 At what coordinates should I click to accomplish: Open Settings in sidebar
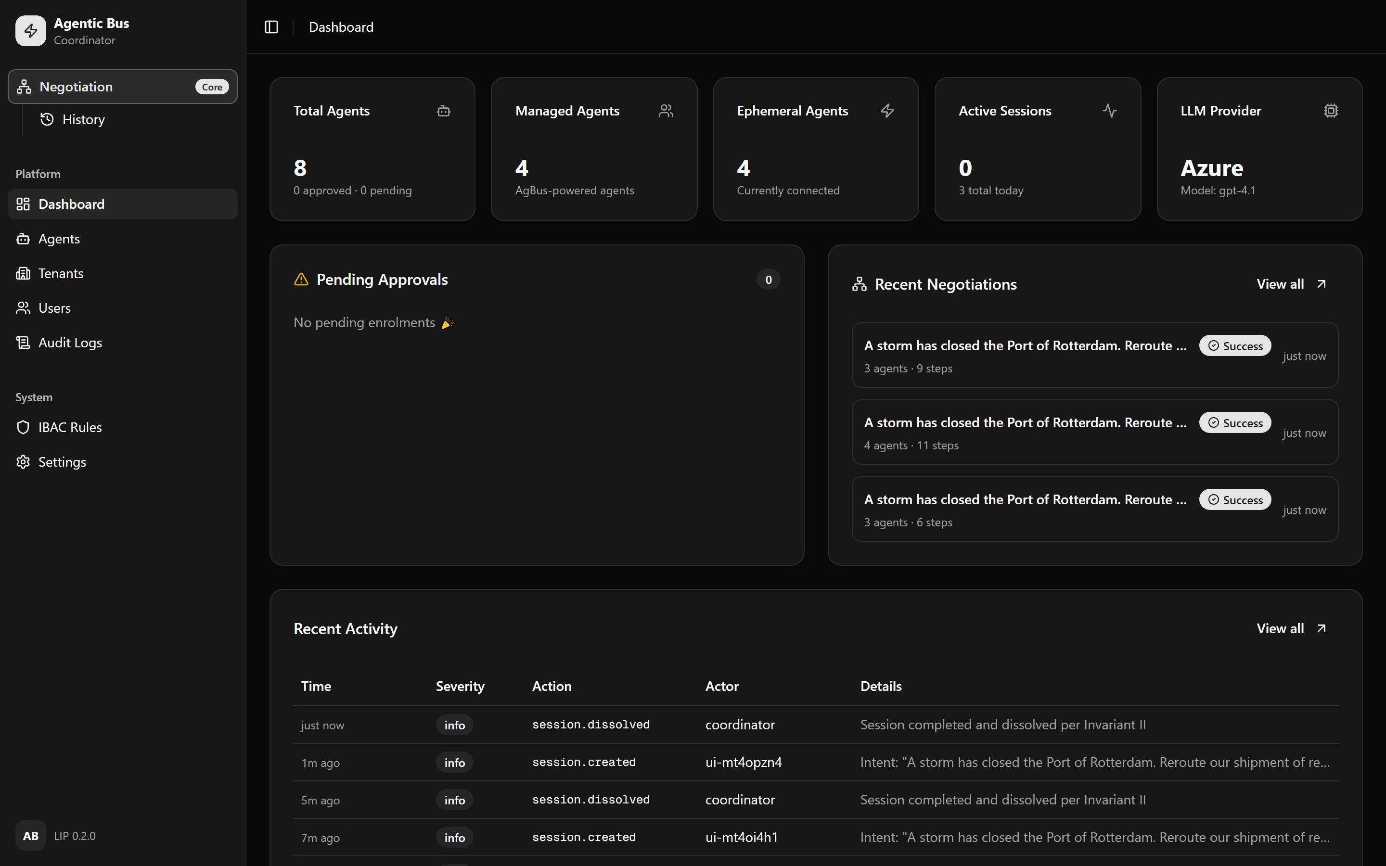(x=123, y=462)
